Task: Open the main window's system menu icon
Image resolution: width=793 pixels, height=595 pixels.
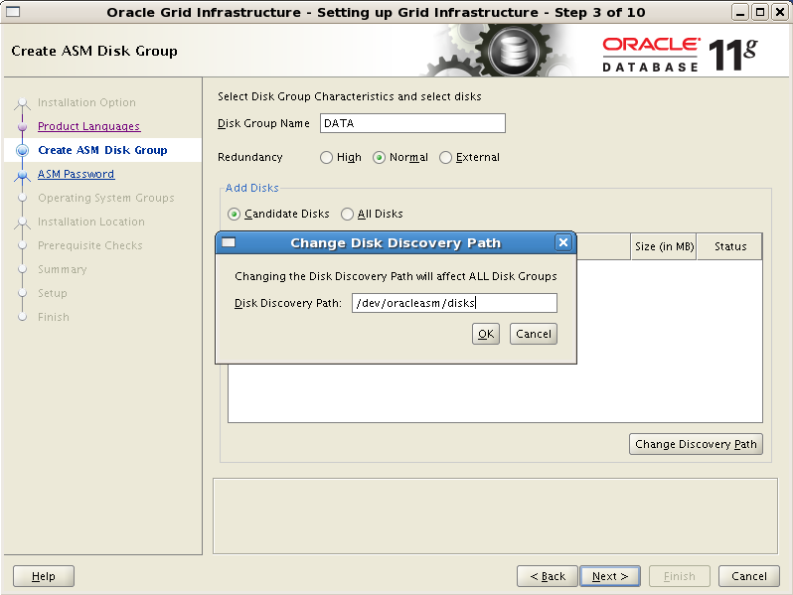Action: [13, 12]
